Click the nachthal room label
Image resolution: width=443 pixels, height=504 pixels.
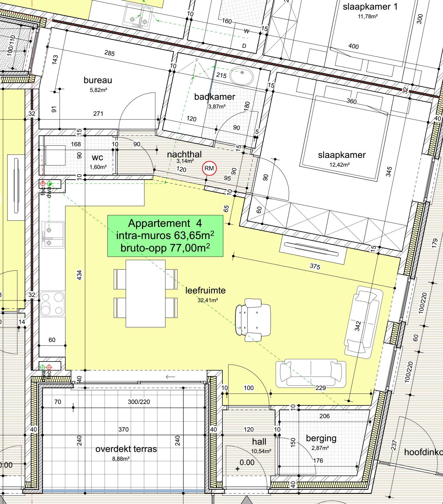tap(184, 154)
